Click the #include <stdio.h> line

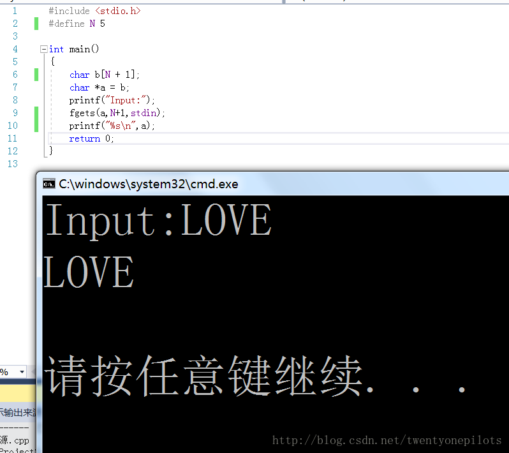[x=95, y=11]
